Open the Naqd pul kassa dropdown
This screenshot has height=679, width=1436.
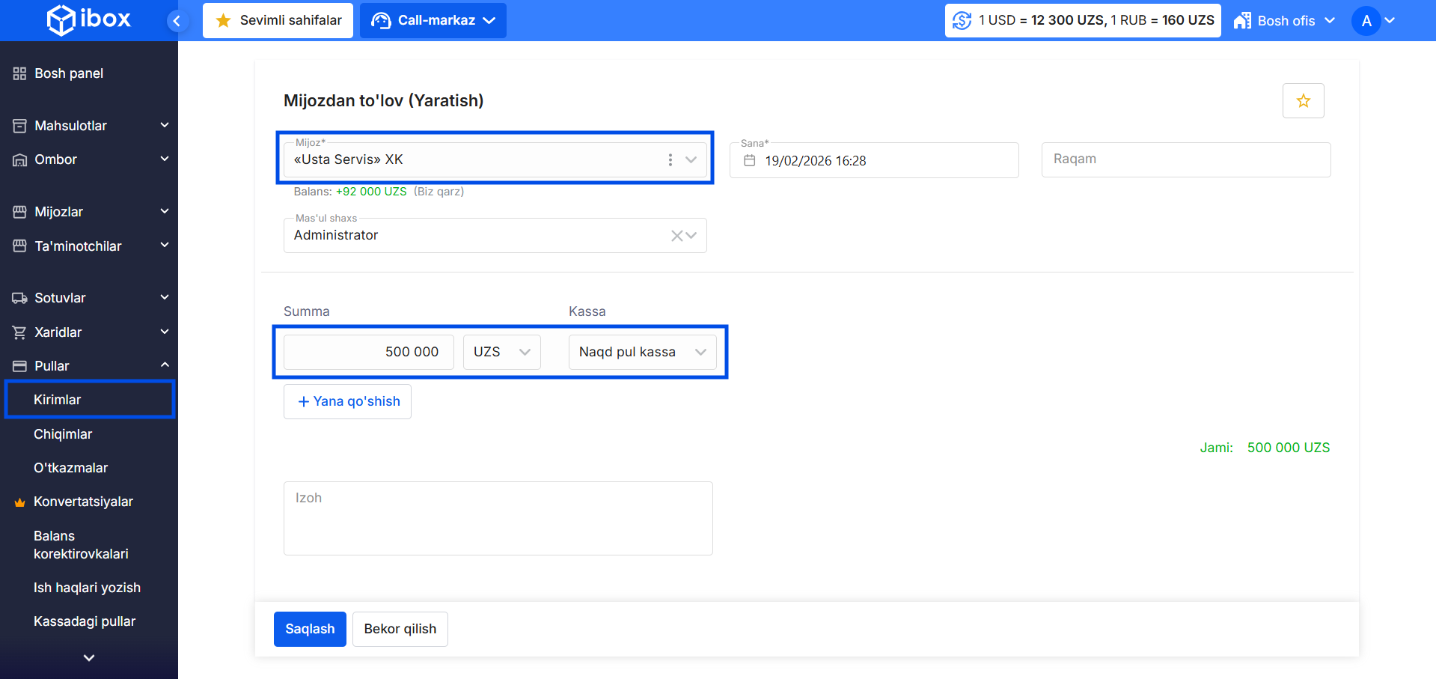click(642, 352)
